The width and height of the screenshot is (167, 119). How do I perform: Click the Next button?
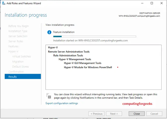tap(114, 114)
